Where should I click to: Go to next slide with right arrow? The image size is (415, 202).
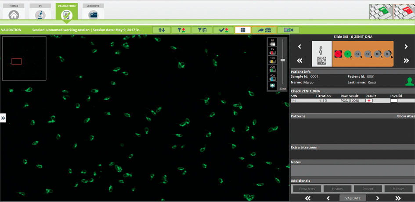click(x=406, y=47)
